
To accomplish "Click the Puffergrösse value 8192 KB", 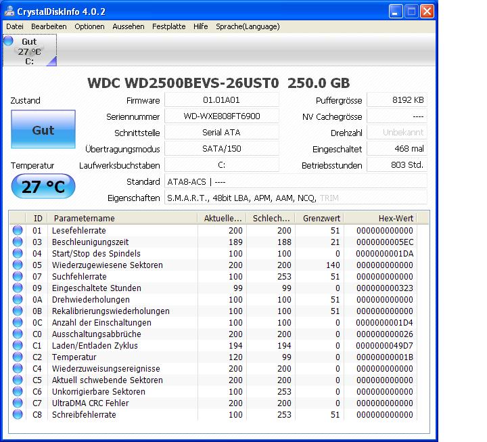I will coord(397,100).
